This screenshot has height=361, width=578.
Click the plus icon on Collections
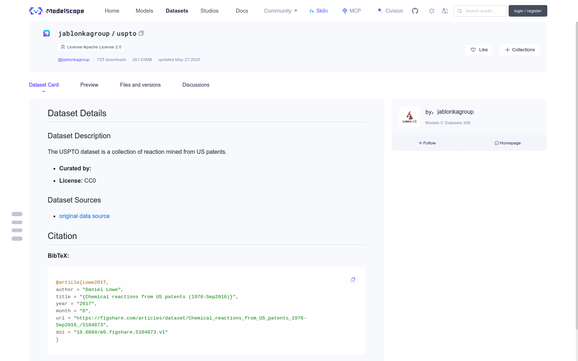coord(508,50)
